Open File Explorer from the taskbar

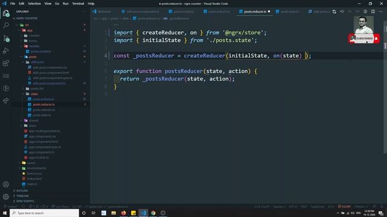coord(114,213)
